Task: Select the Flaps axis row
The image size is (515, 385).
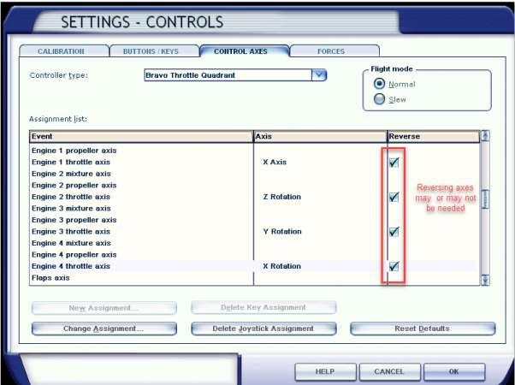Action: (253, 278)
